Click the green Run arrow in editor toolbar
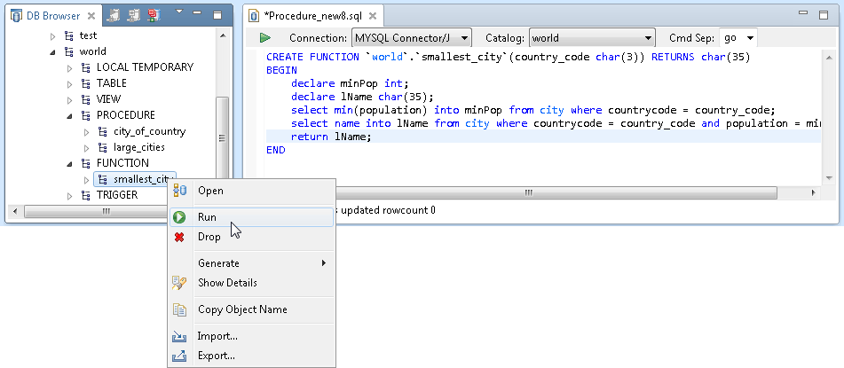Viewport: 844px width, 368px height. (x=264, y=38)
